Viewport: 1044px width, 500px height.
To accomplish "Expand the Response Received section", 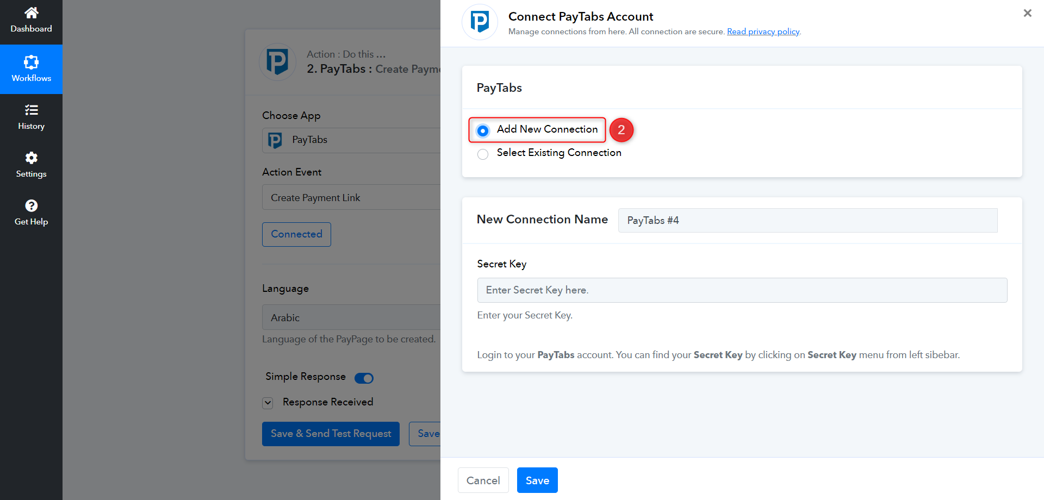I will 268,403.
